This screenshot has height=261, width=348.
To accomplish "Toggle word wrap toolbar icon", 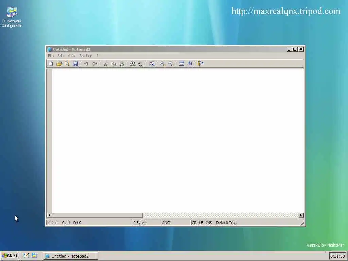I will [152, 64].
